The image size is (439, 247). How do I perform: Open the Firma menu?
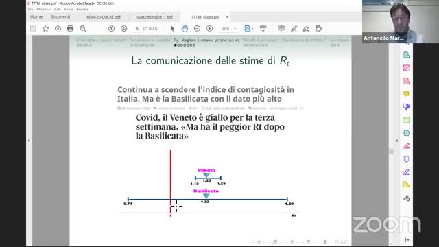(69, 9)
